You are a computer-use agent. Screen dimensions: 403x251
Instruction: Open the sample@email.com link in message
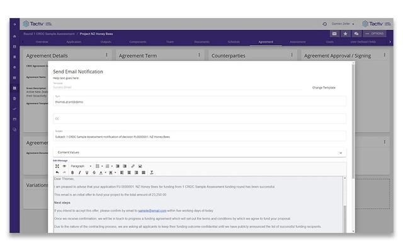click(x=152, y=211)
